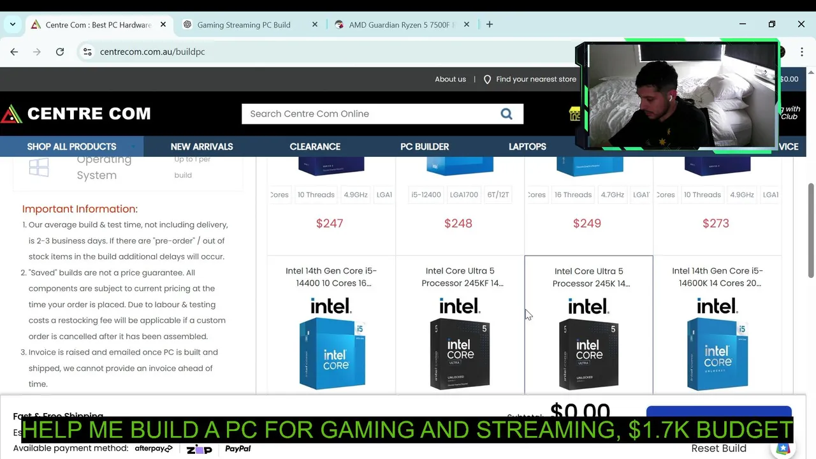Image resolution: width=816 pixels, height=459 pixels.
Task: Click the search magnifier icon
Action: tap(506, 113)
